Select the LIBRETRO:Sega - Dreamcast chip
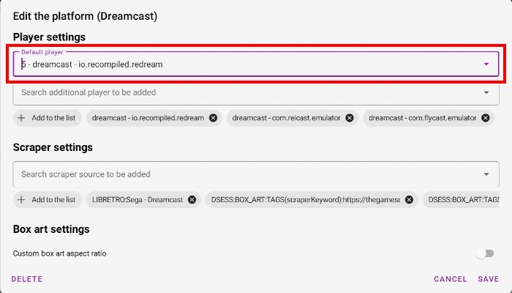Screen dimensions: 512x293 coord(135,199)
